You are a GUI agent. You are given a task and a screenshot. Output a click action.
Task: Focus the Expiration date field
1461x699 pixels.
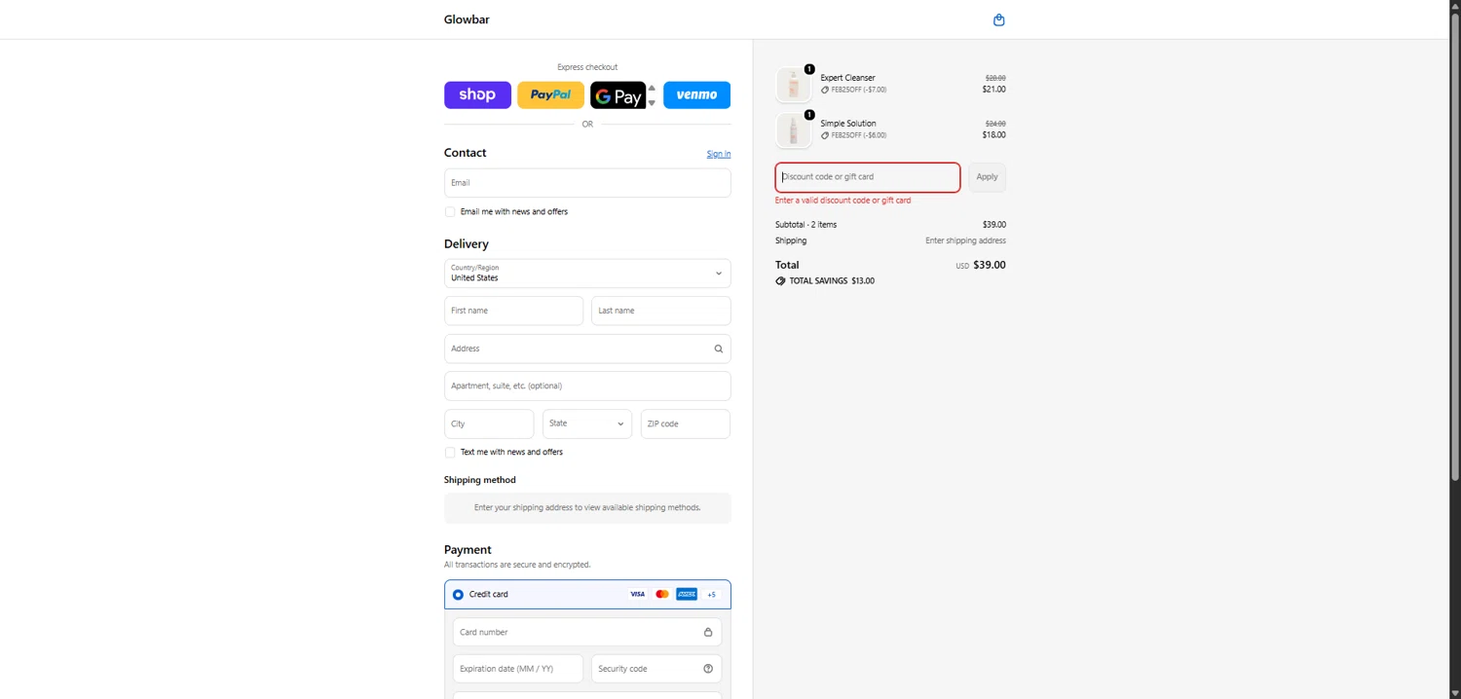tap(518, 669)
